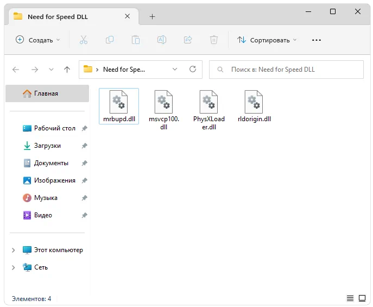Refresh the folder view
The image size is (373, 307).
click(193, 69)
